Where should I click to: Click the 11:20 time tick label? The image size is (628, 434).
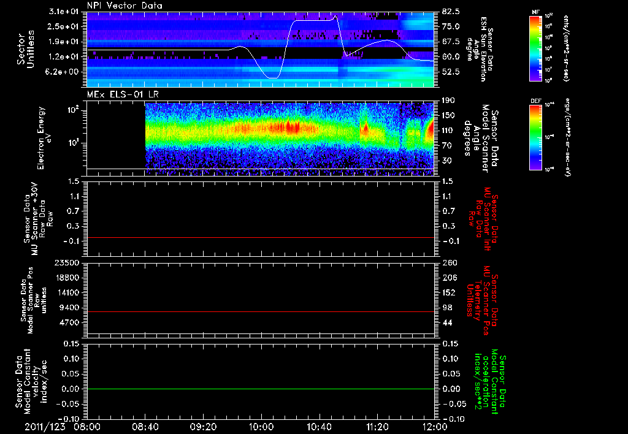(x=377, y=427)
